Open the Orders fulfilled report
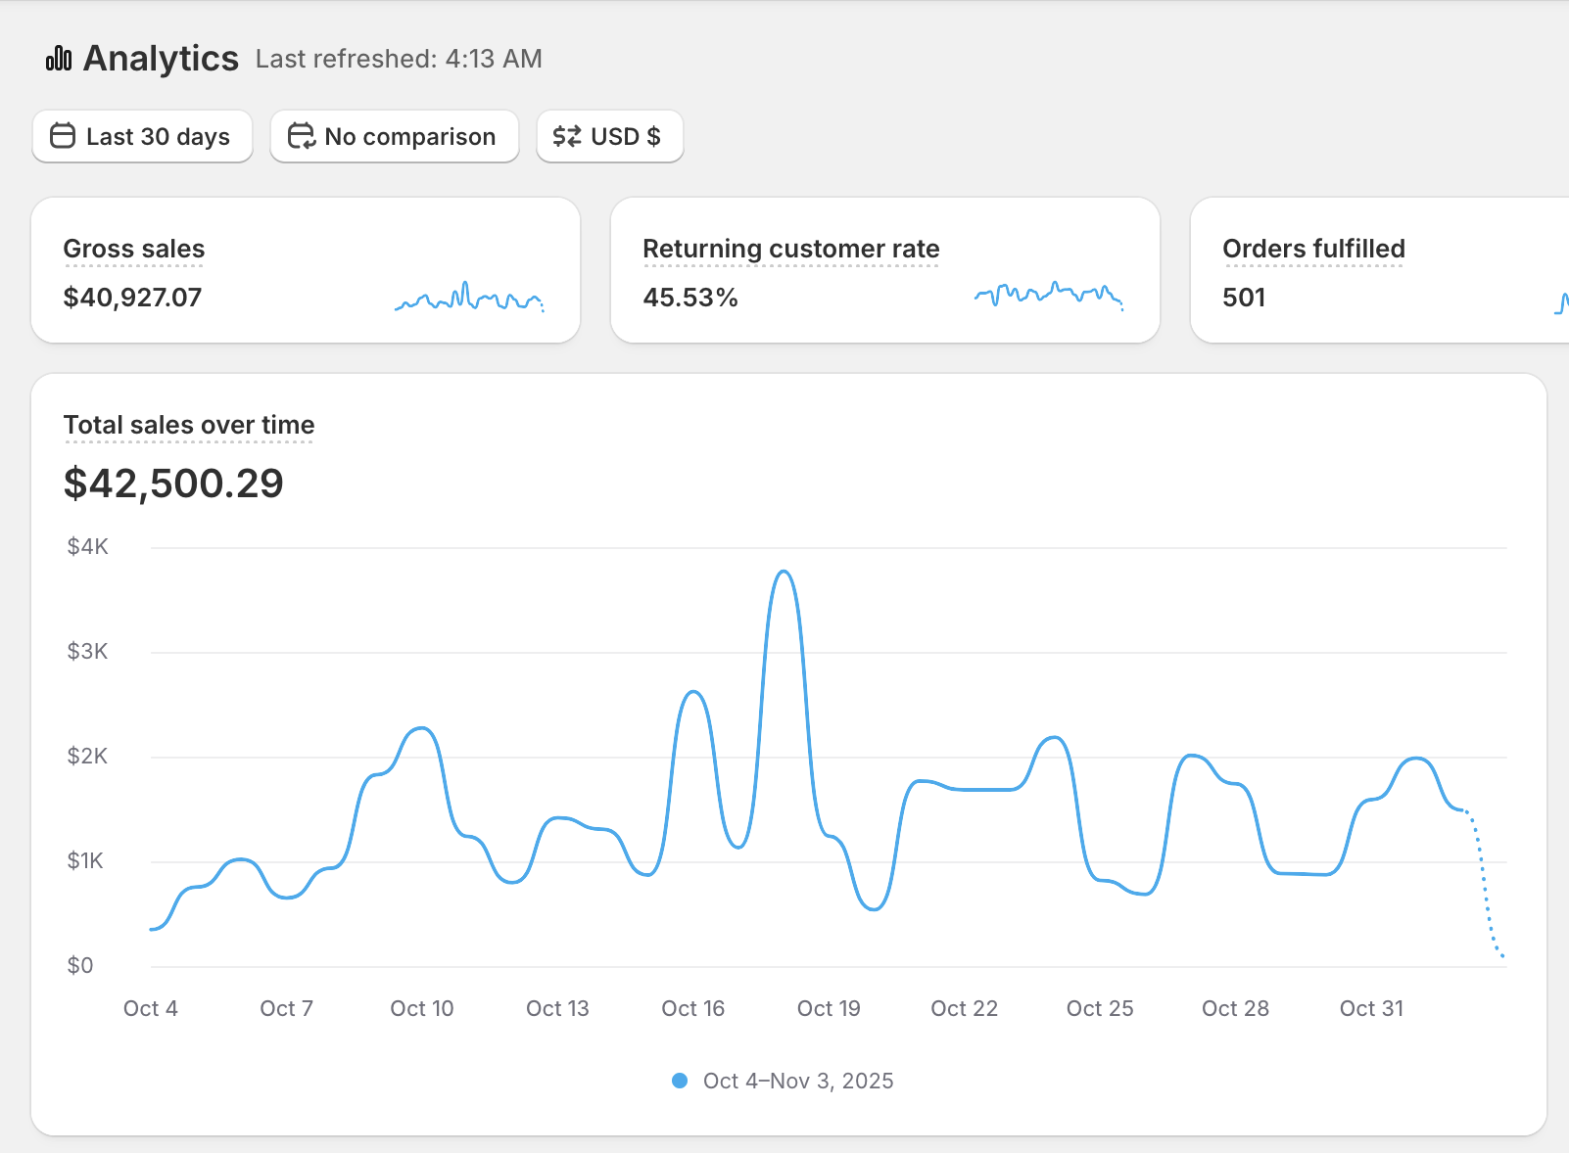The image size is (1569, 1153). click(x=1313, y=249)
